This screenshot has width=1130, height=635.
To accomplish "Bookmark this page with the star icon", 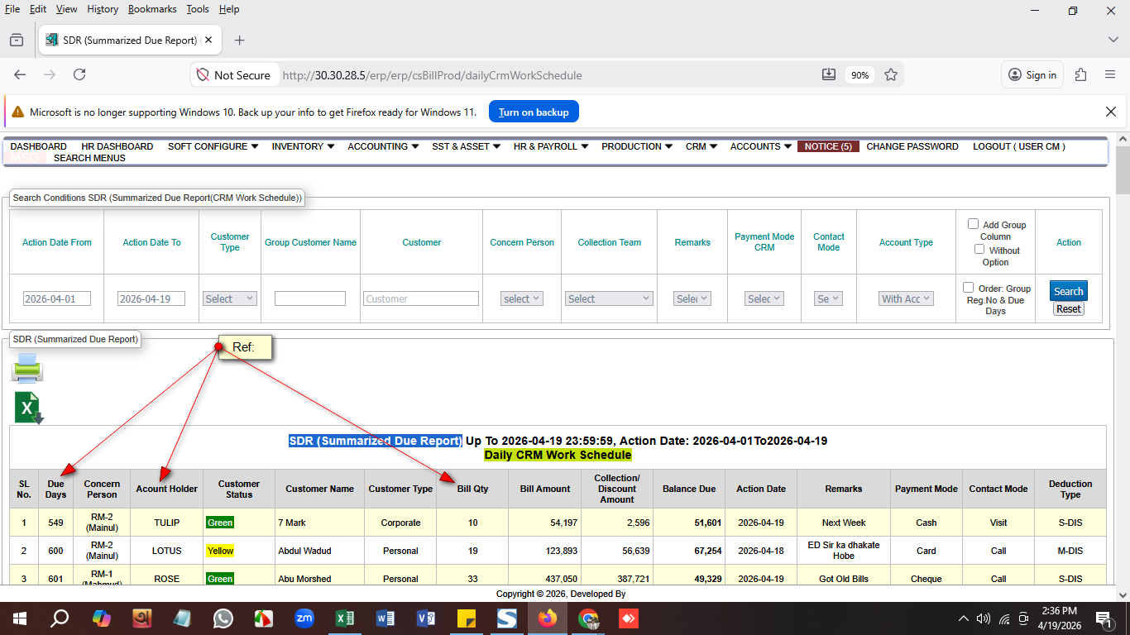I will (891, 74).
